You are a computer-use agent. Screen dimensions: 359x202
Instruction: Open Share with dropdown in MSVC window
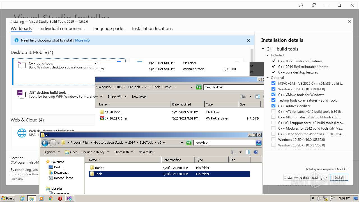tap(117, 97)
